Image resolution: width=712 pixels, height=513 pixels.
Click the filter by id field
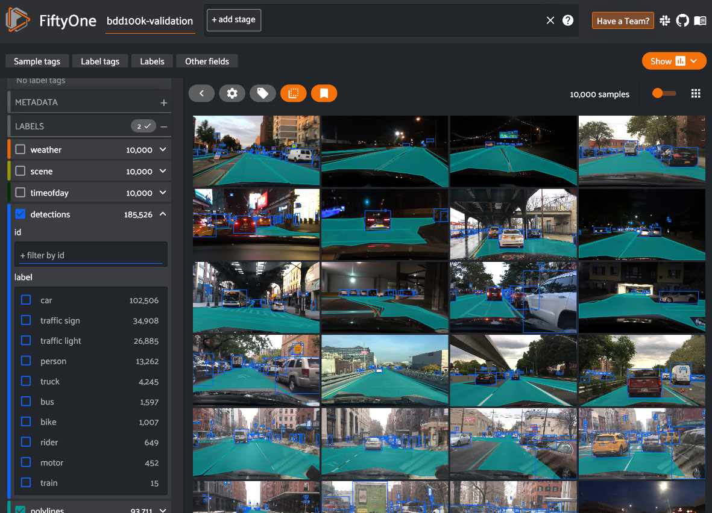[90, 255]
